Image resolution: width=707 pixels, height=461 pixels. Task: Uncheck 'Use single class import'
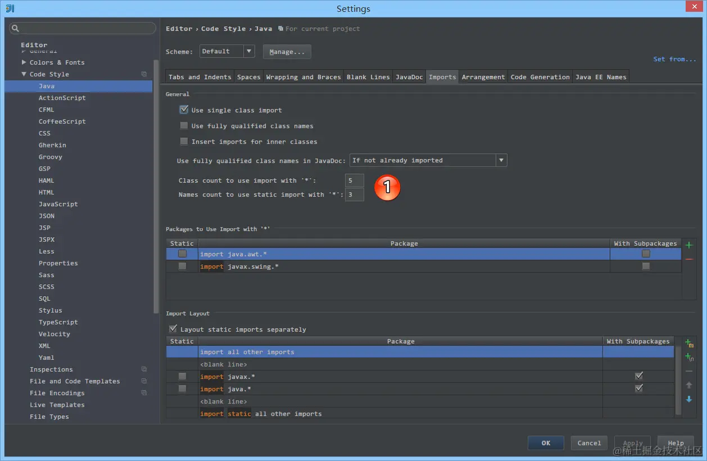[x=183, y=110]
